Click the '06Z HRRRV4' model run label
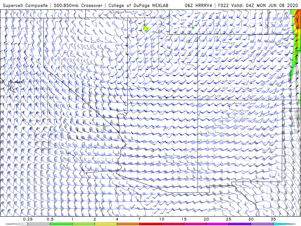Screen dimensions: 301x226 tap(198, 5)
